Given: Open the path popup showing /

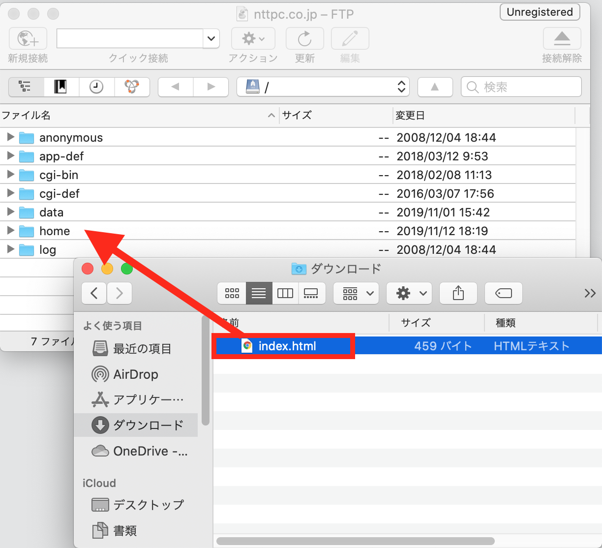Looking at the screenshot, I should tap(324, 87).
